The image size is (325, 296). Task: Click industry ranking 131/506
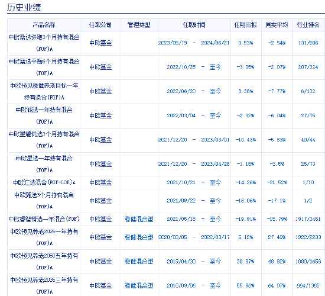pos(308,43)
